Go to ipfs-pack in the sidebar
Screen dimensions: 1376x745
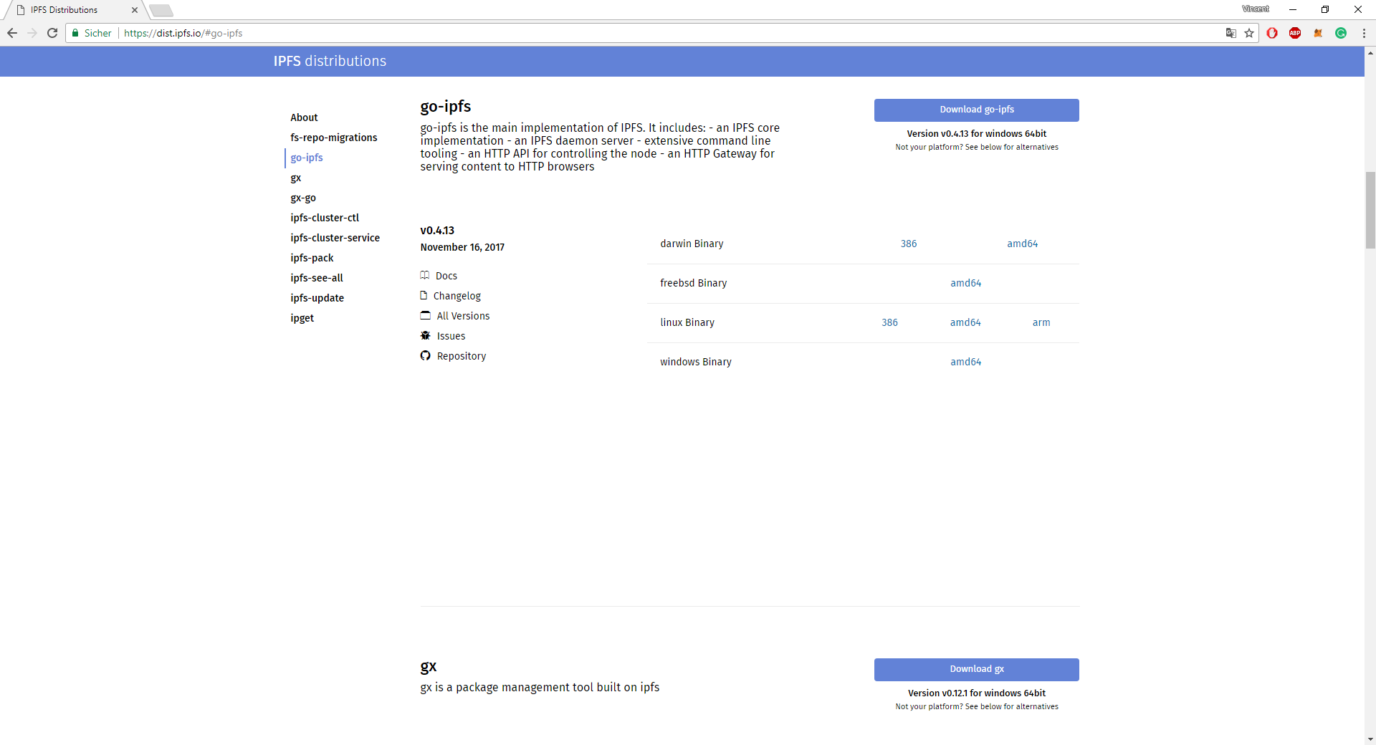tap(312, 258)
